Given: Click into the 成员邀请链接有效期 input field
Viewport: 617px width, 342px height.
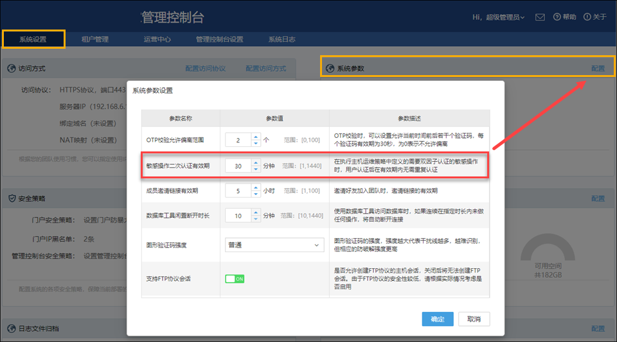Looking at the screenshot, I should pos(238,191).
